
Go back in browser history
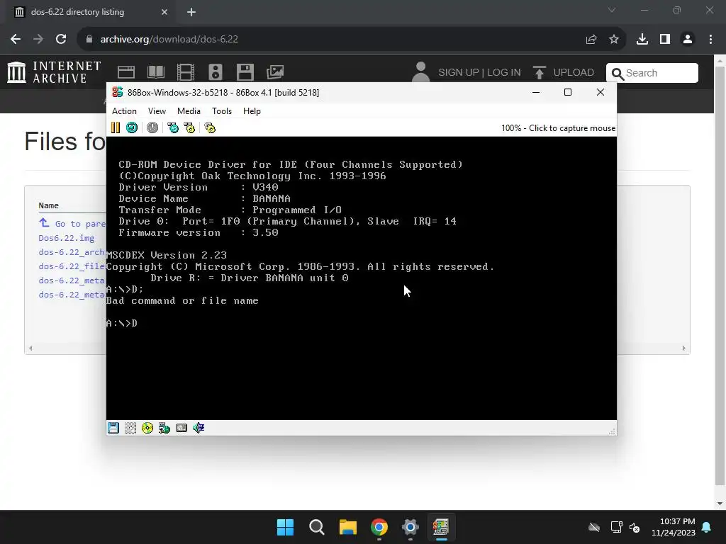16,40
